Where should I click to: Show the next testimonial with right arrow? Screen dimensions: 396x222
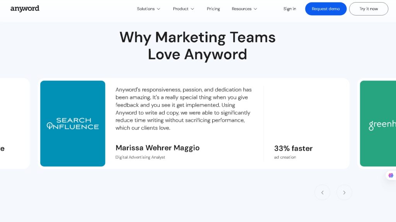click(344, 193)
